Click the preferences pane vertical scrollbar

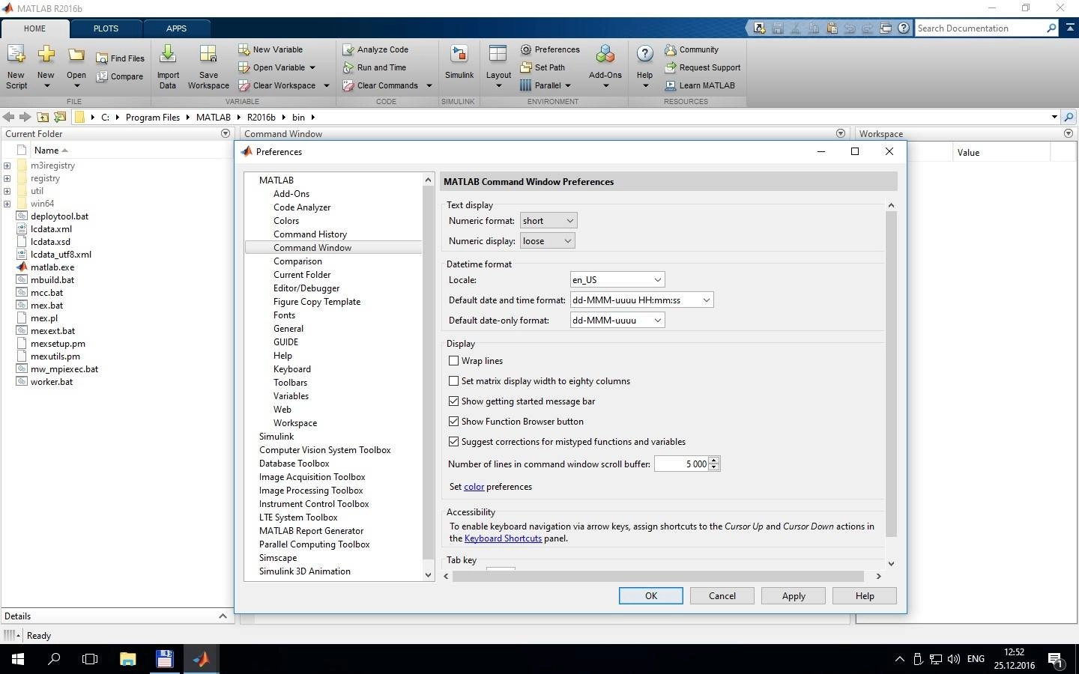[891, 374]
